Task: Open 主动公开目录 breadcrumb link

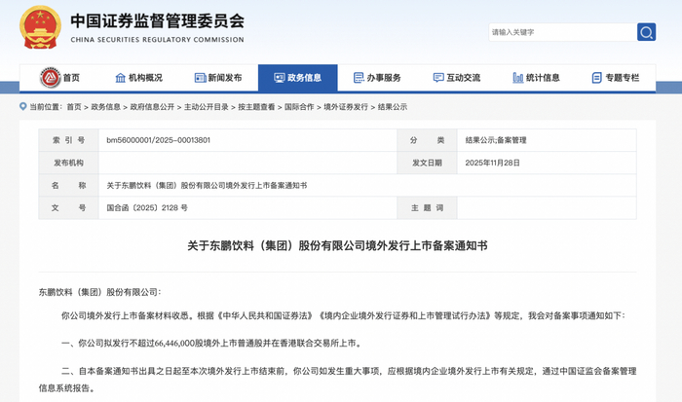Action: [x=207, y=107]
